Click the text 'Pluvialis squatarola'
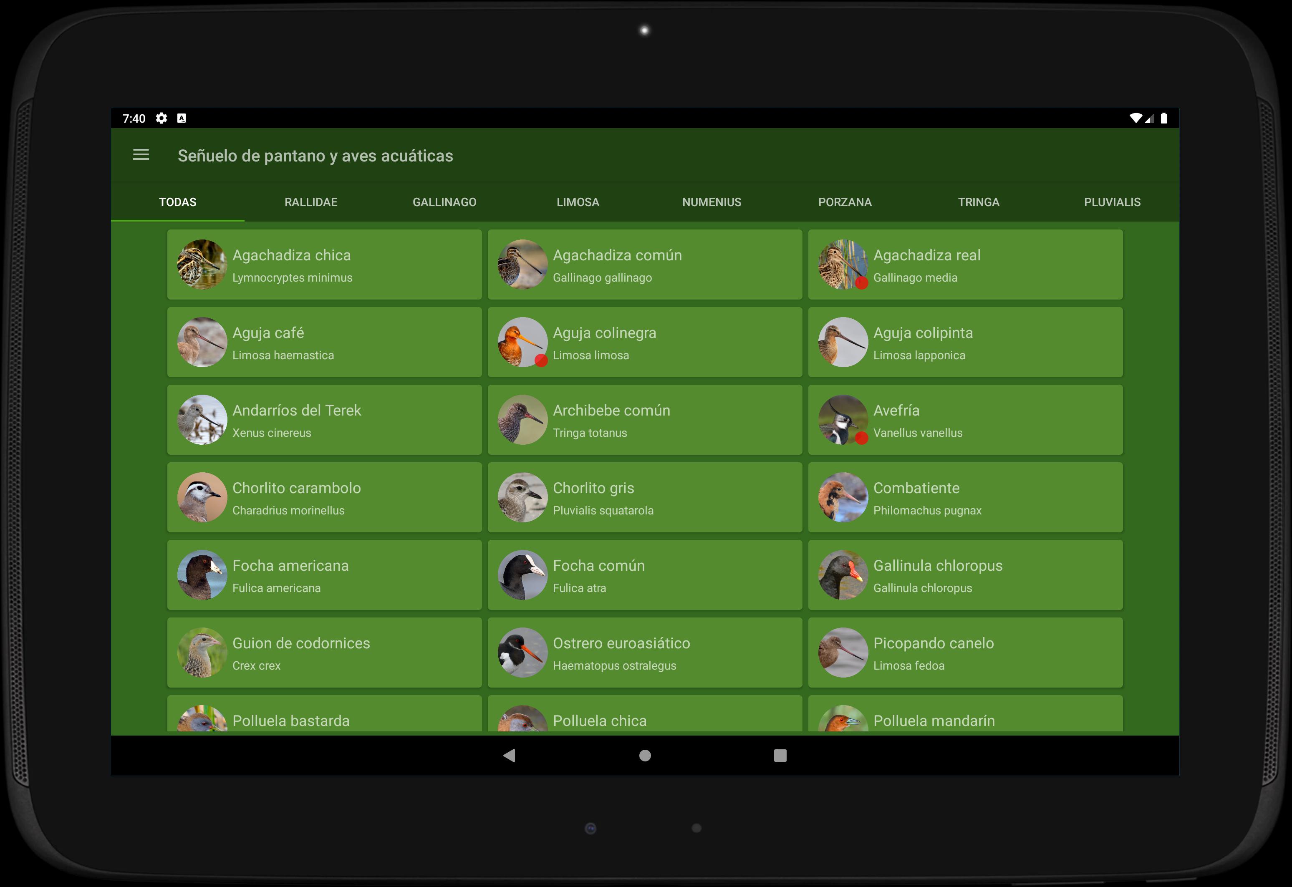The width and height of the screenshot is (1292, 887). [x=603, y=511]
